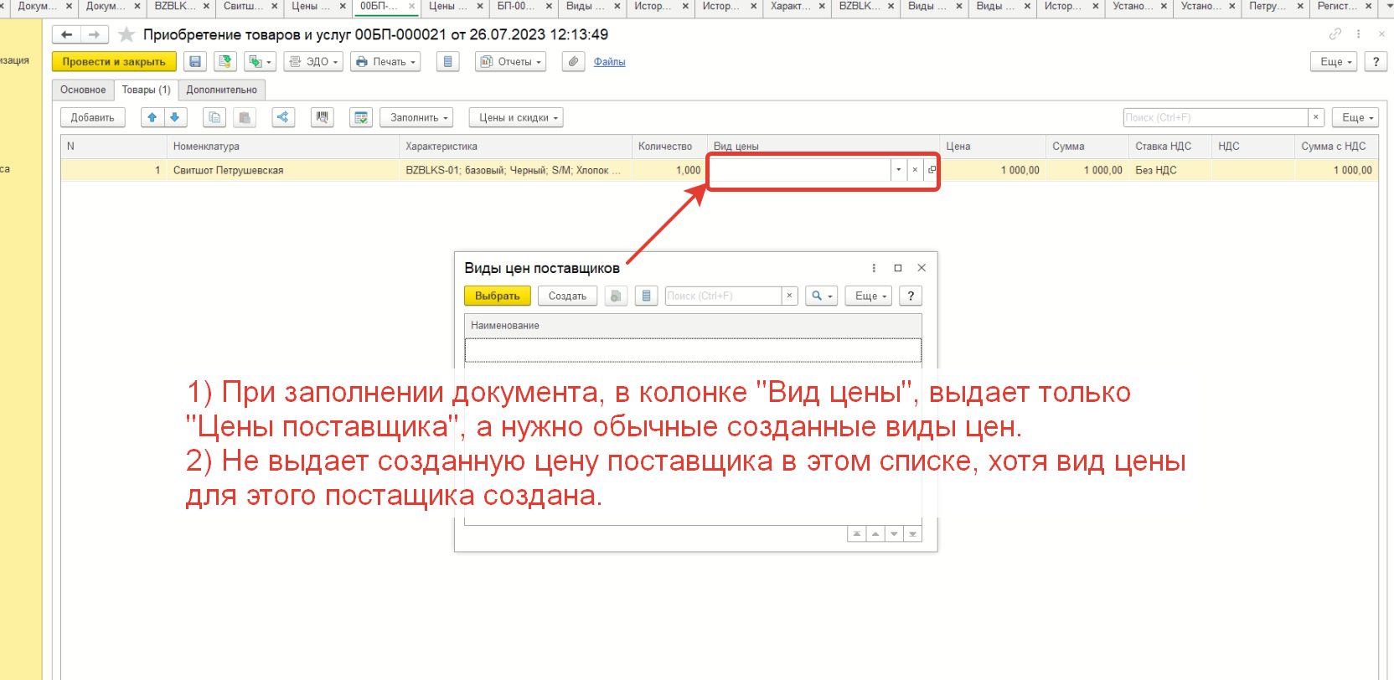Open the Заполнить dropdown

pyautogui.click(x=416, y=118)
